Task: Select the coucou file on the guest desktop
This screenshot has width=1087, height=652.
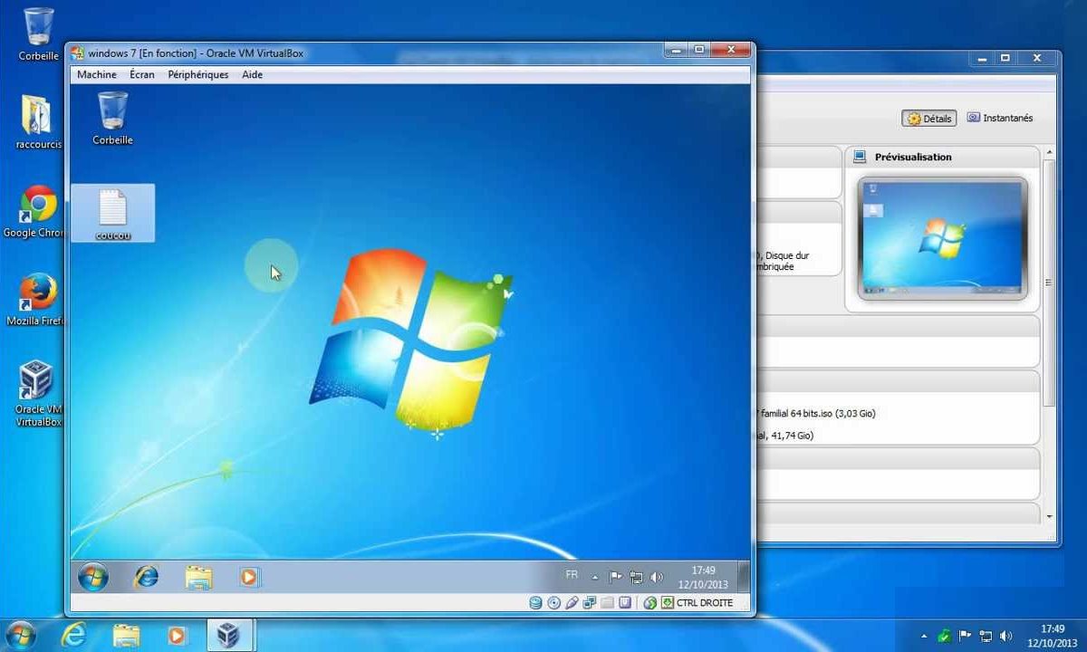Action: pos(113,214)
